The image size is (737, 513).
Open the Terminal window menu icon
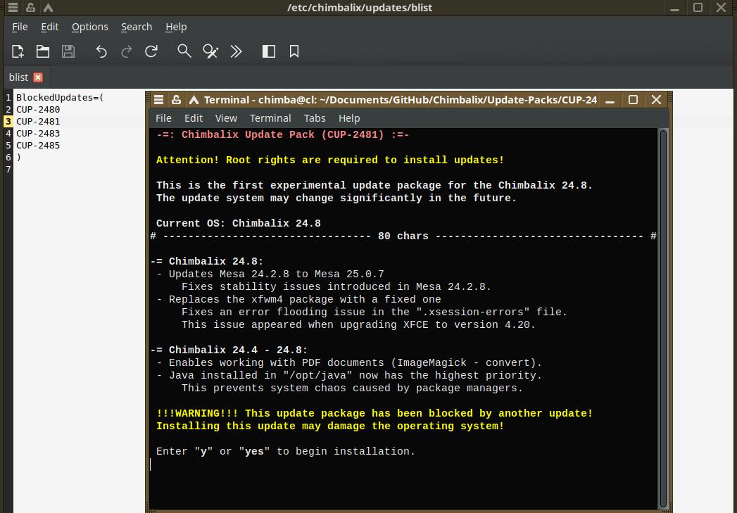[159, 100]
